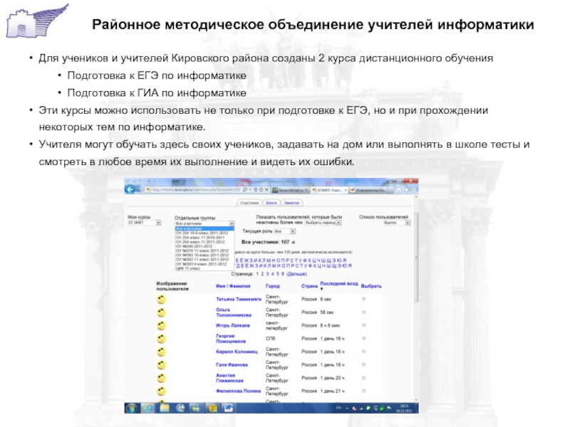Tick checkbox for Анастия Глижинская row
This screenshot has width=570, height=427.
[364, 378]
